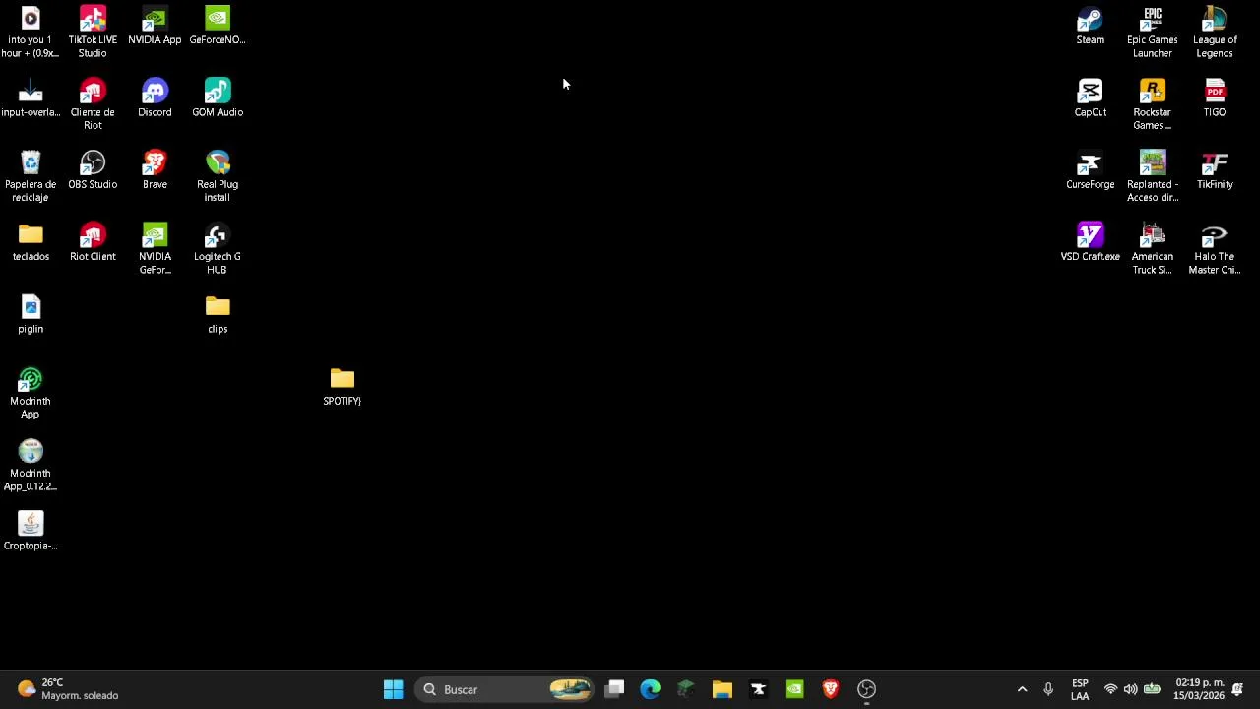Switch to OBS Studio on the taskbar

(x=866, y=689)
